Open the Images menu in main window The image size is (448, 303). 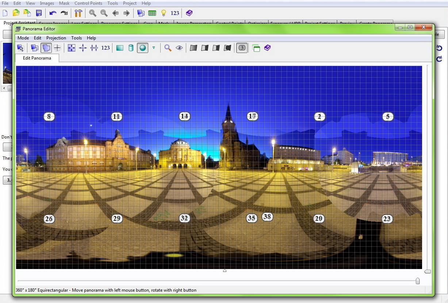47,3
